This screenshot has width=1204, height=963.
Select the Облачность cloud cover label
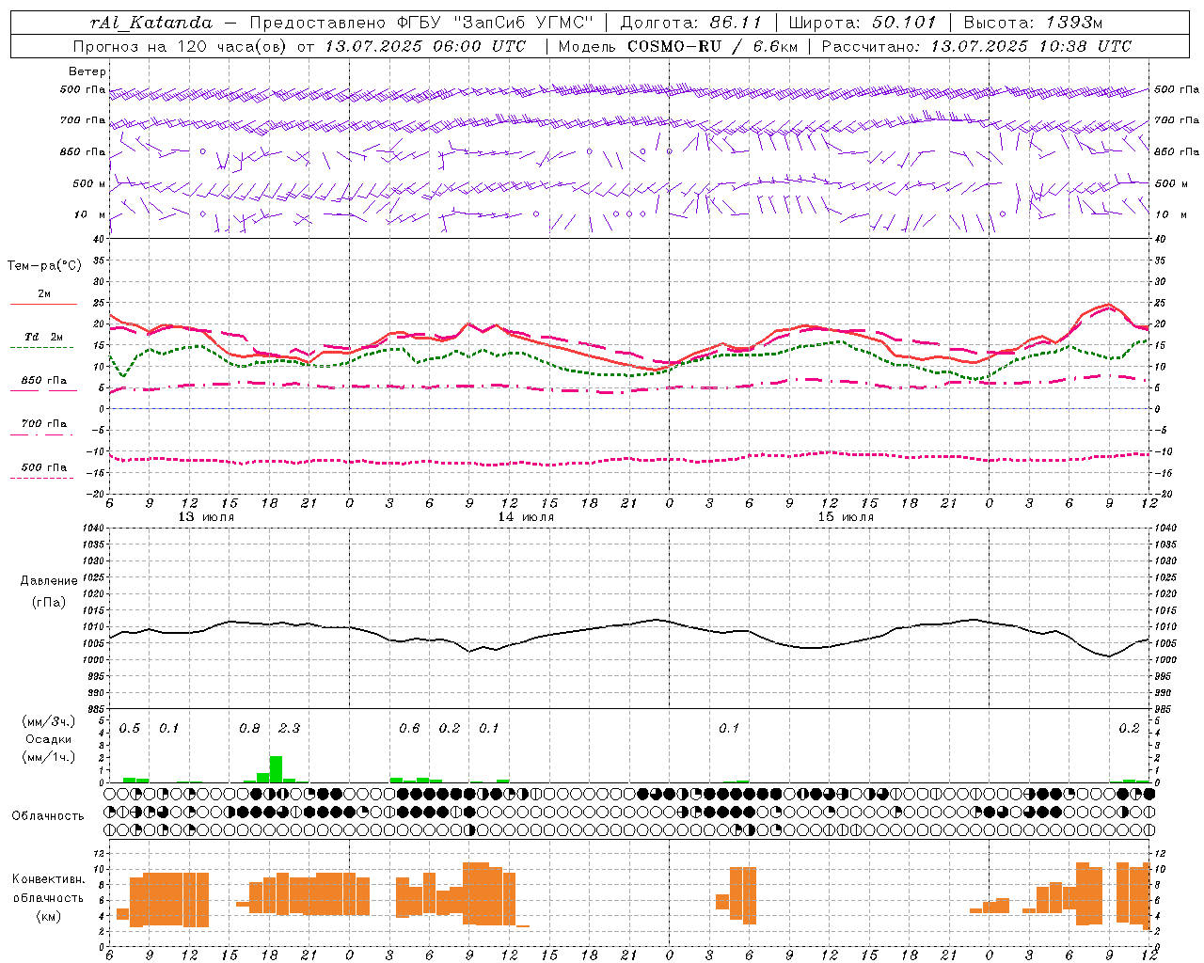(48, 816)
